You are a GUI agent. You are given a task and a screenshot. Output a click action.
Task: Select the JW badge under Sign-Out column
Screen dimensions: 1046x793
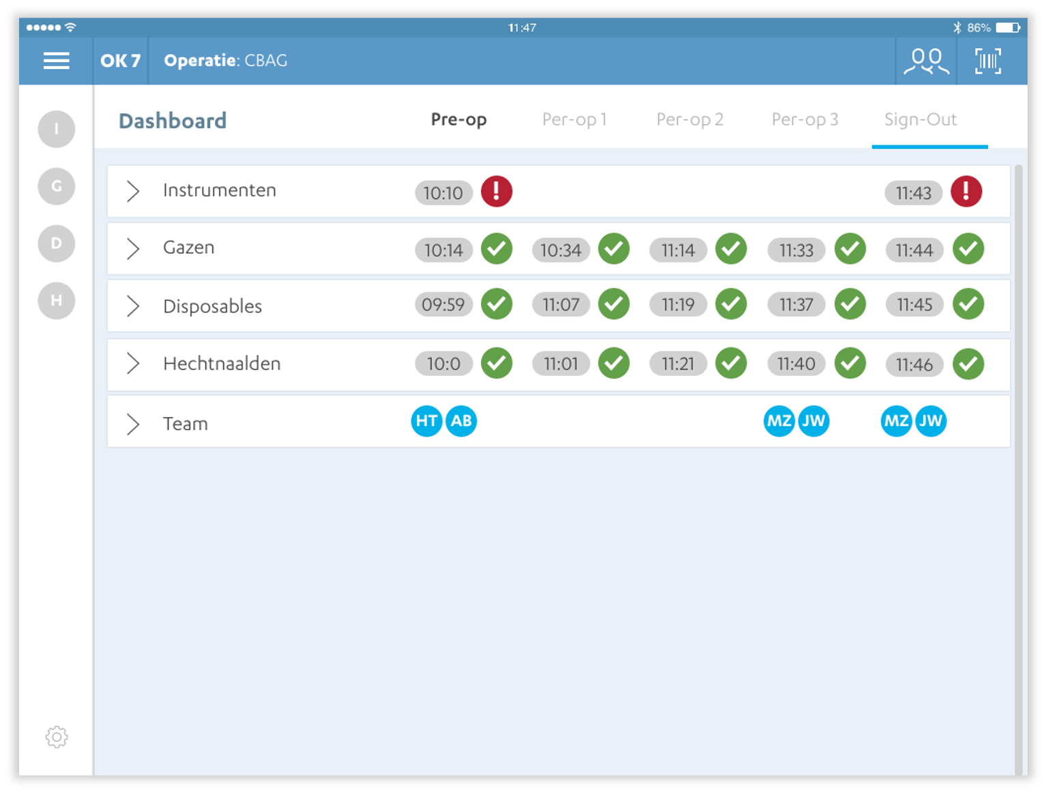(x=931, y=421)
